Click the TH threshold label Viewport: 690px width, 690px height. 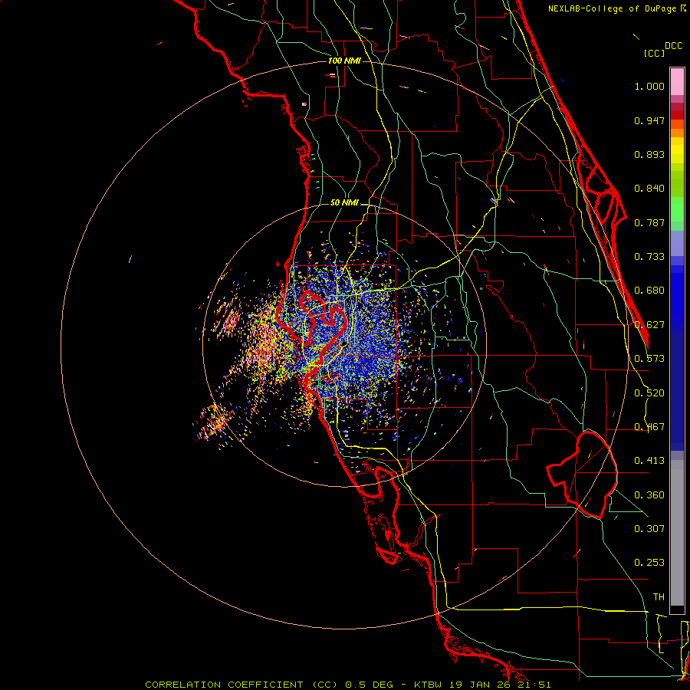coord(659,597)
